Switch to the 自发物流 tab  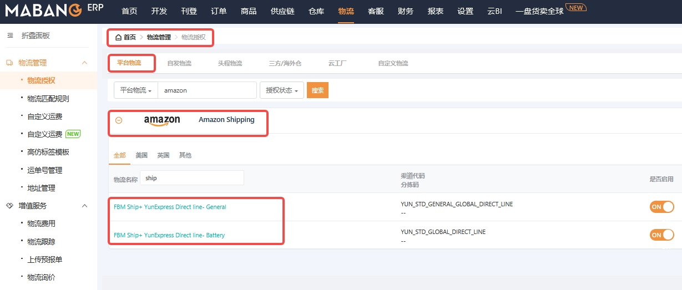tap(179, 63)
